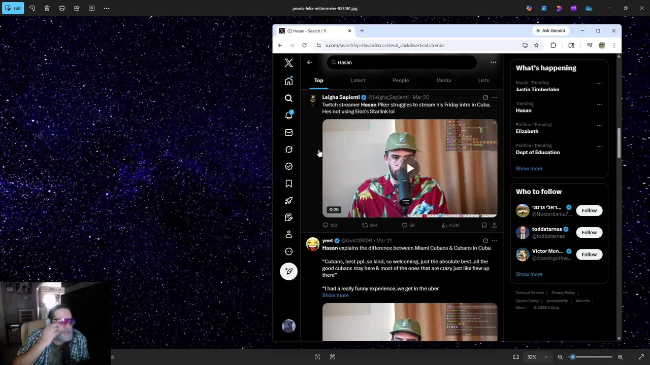The width and height of the screenshot is (650, 365).
Task: Click Photos app Edit button
Action: (13, 8)
